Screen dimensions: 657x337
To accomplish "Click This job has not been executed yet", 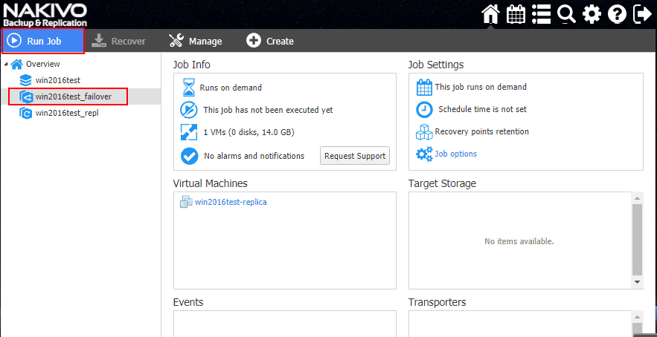I will point(268,110).
